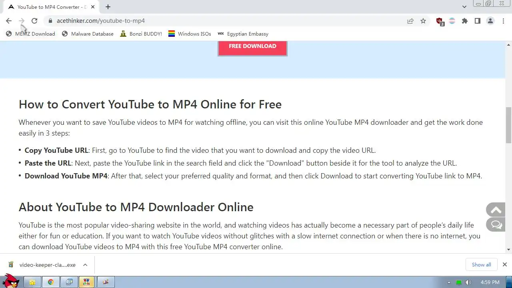Click the 'How to Convert YouTube to MP4' heading
The height and width of the screenshot is (288, 512).
[150, 104]
